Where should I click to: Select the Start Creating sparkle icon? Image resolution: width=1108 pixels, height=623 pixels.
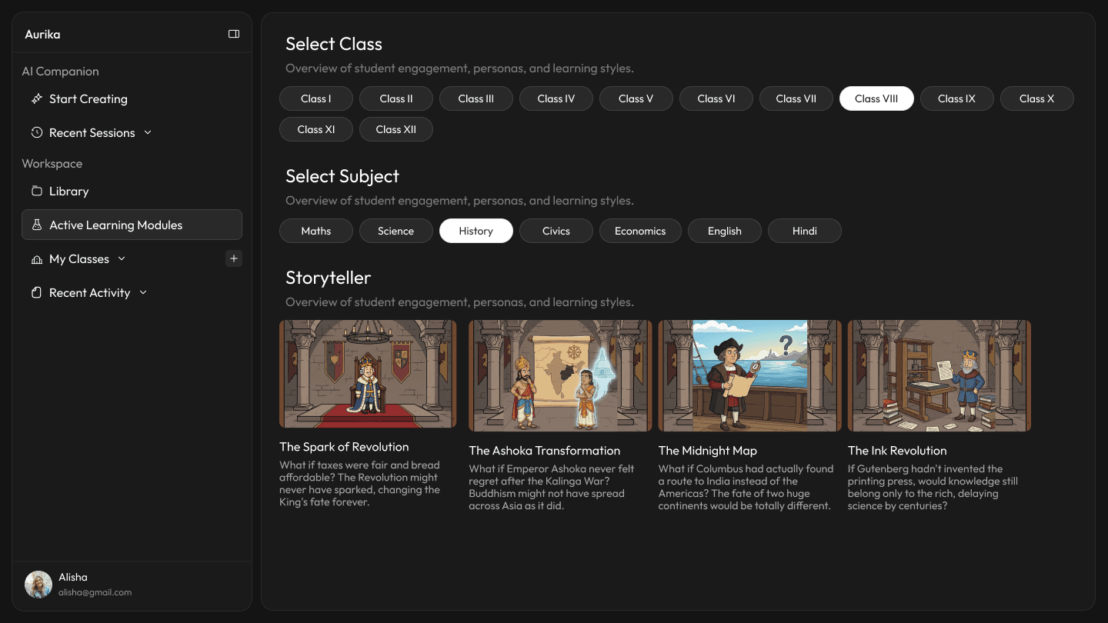(x=36, y=98)
